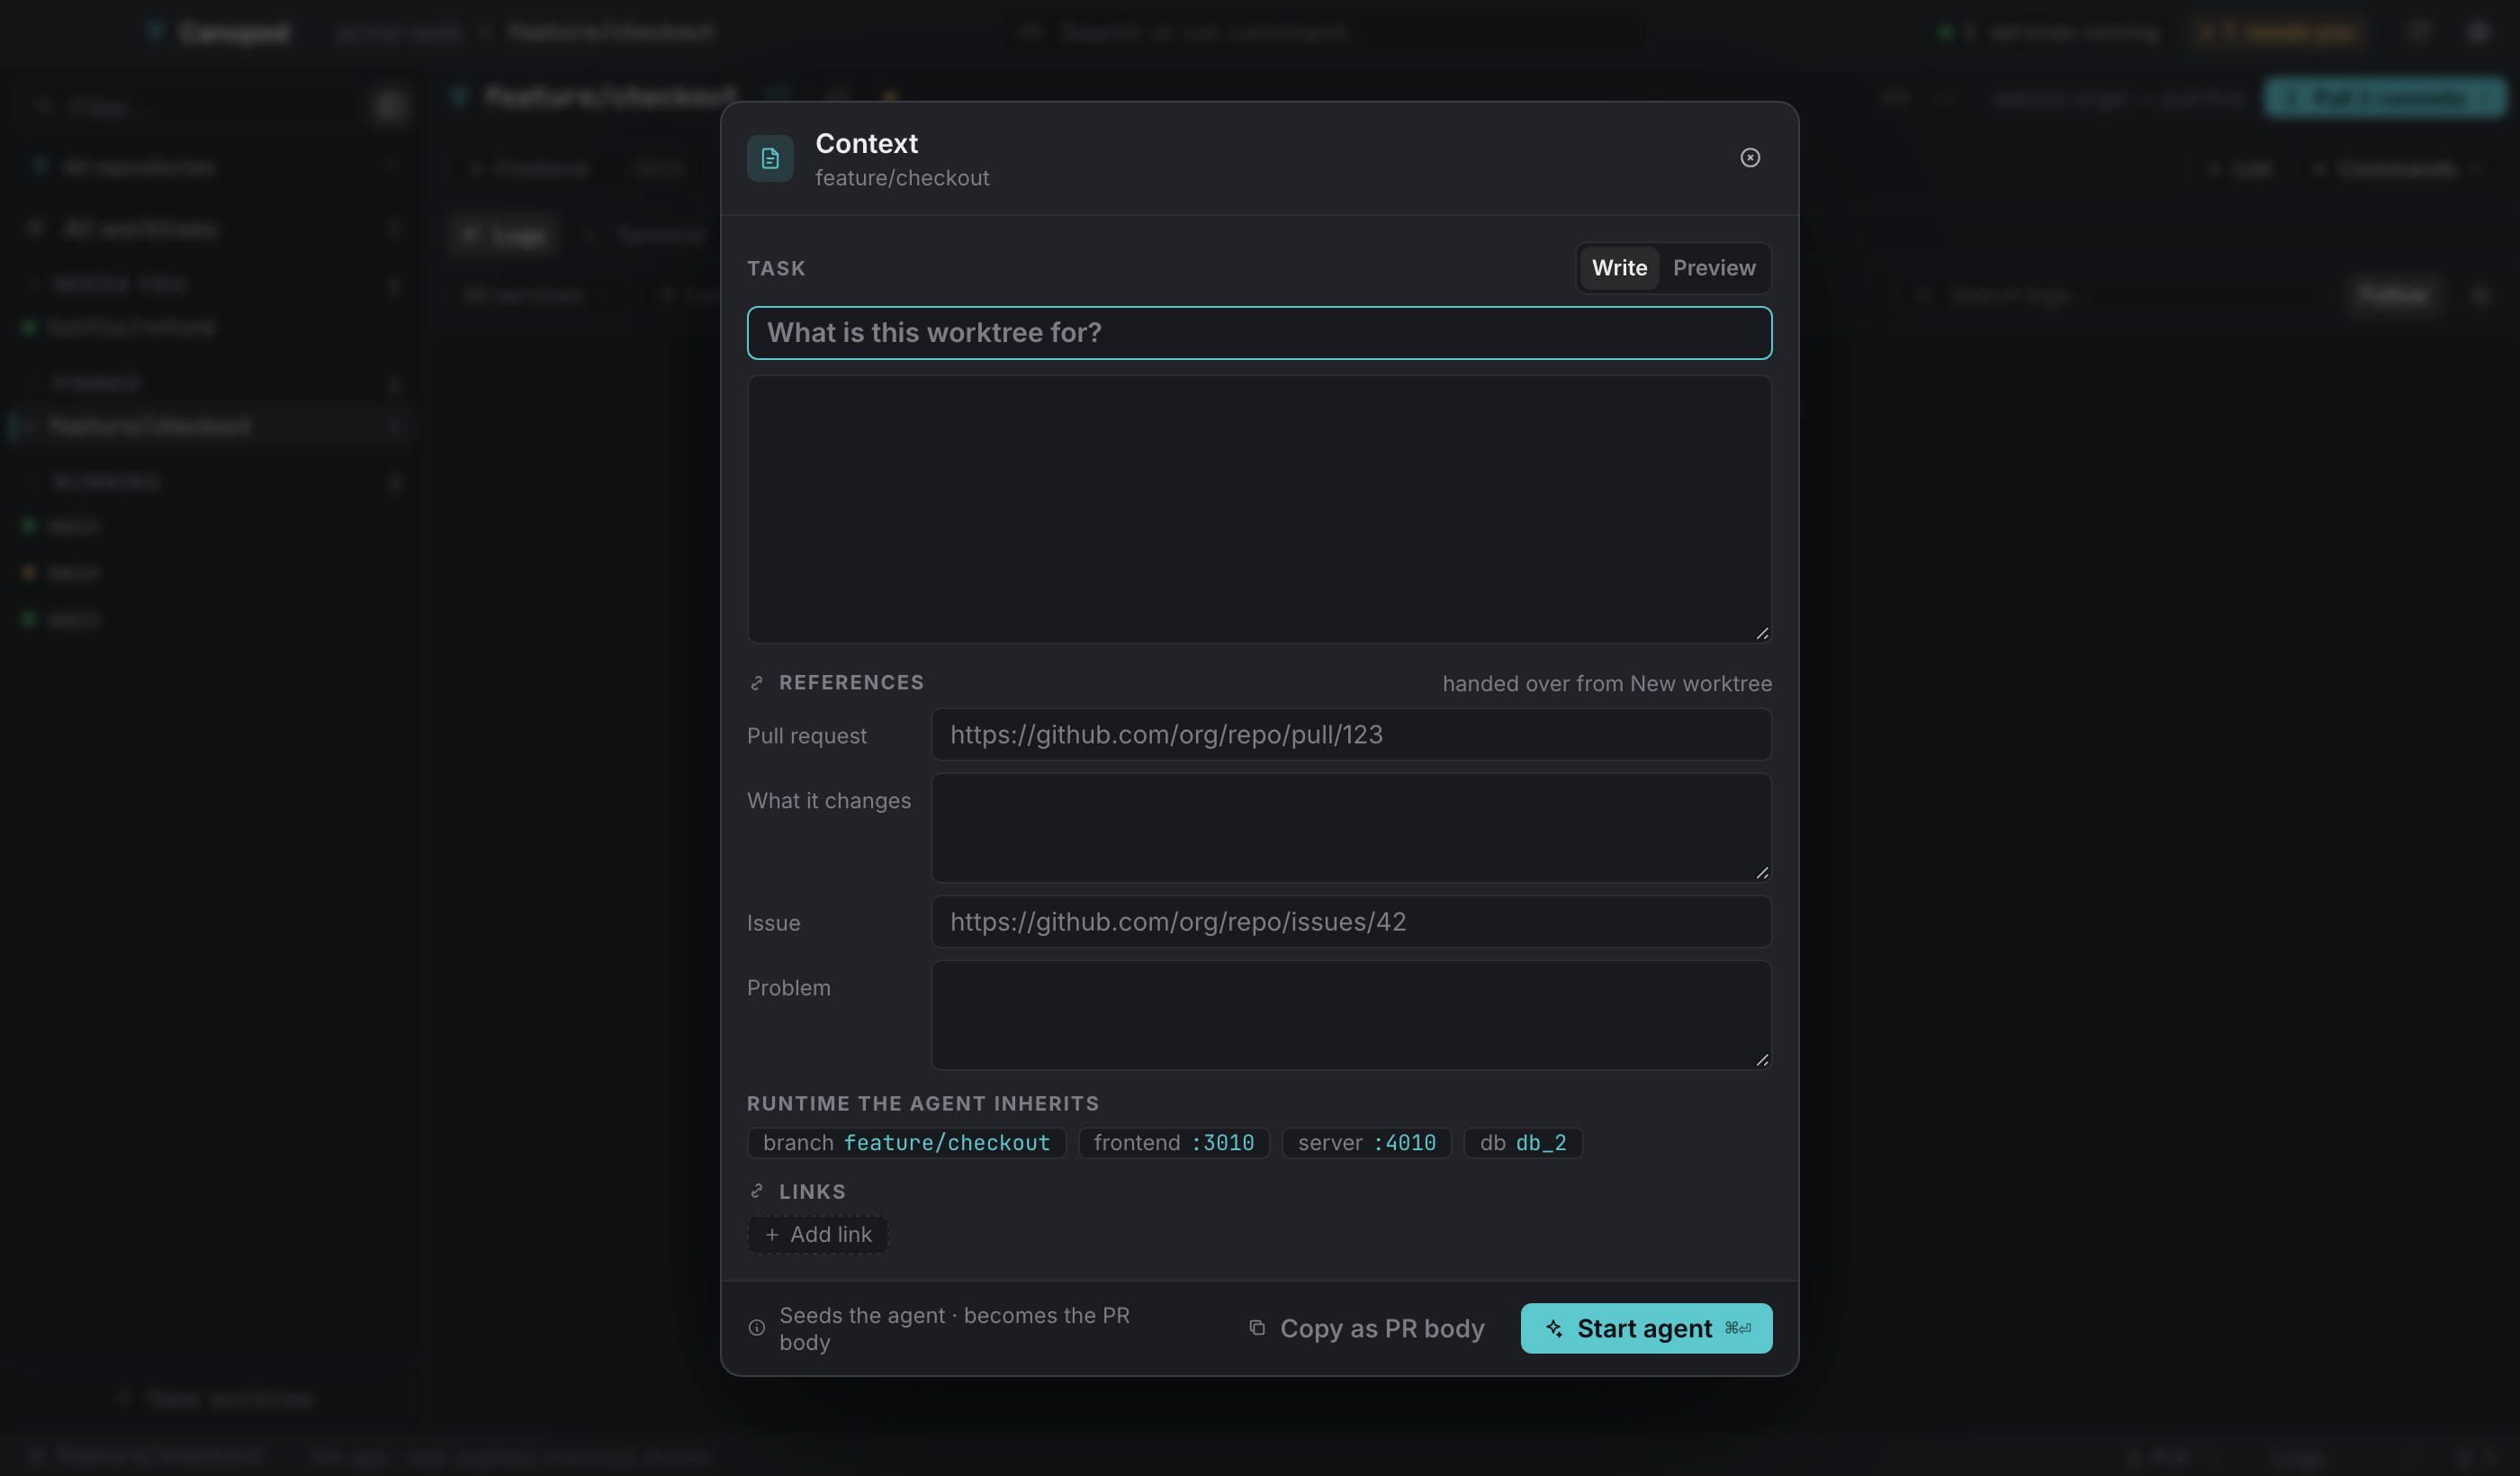Image resolution: width=2520 pixels, height=1476 pixels.
Task: Click the branch feature/checkout chip
Action: (906, 1143)
